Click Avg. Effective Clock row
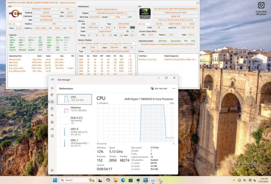Image resolution: width=271 pixels, height=184 pixels. coord(41,71)
